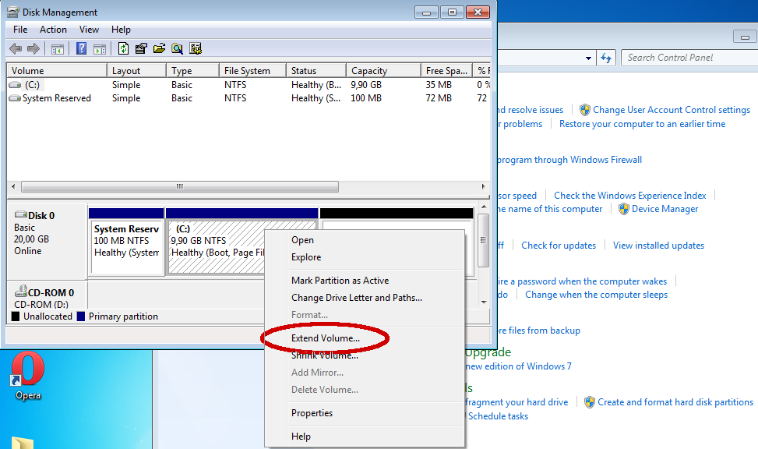Image resolution: width=758 pixels, height=449 pixels.
Task: Select Change Drive Letter and Paths...
Action: point(356,298)
